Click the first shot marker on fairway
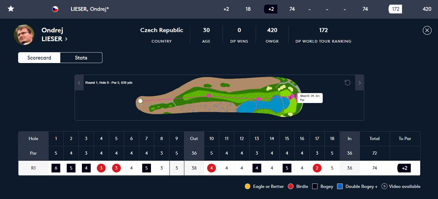 [208, 95]
